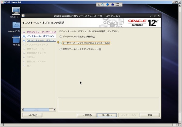
Task: Go to Gridインストール・オプション step link
Action: coord(41,40)
